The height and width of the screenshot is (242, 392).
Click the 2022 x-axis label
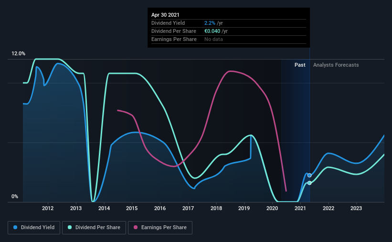tap(328, 208)
